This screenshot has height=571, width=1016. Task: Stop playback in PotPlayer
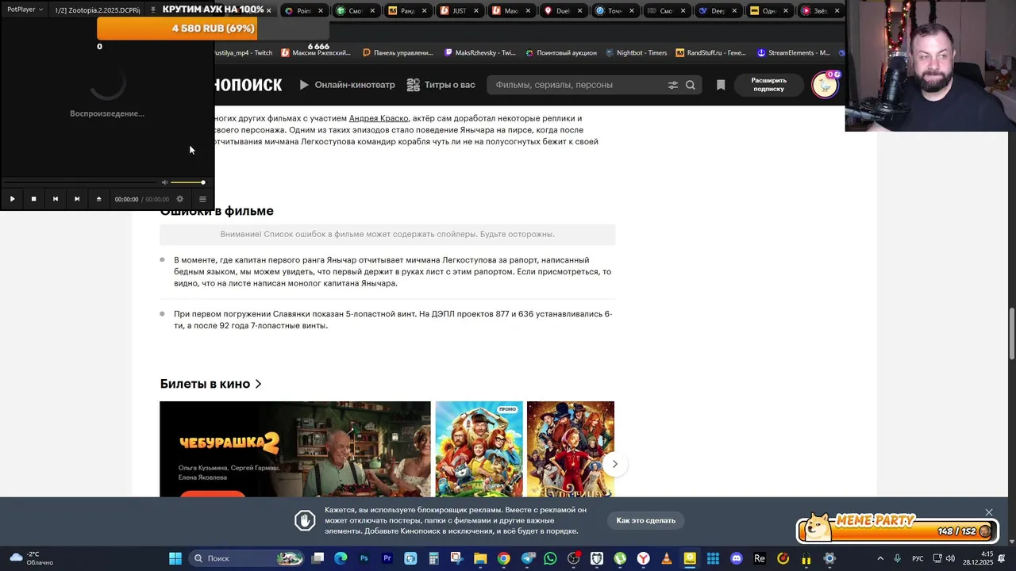tap(33, 199)
